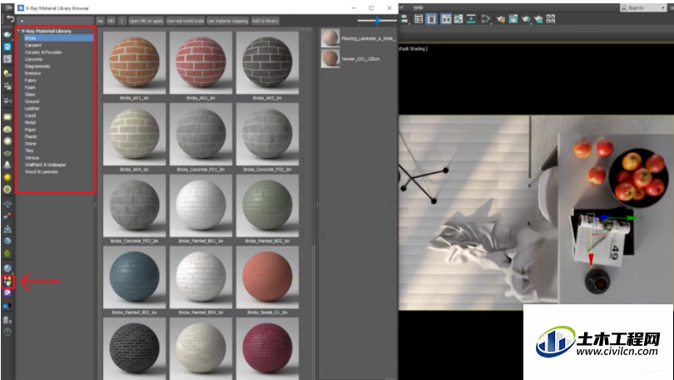674x380 pixels.
Task: Click Render Production teapot icon in 3ds Max
Action: pos(525,19)
